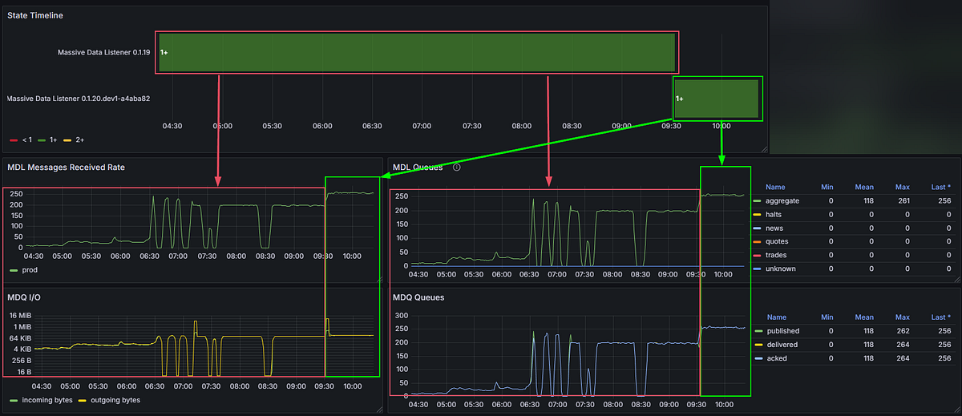
Task: Click the info icon beside MDL Queues
Action: 457,168
